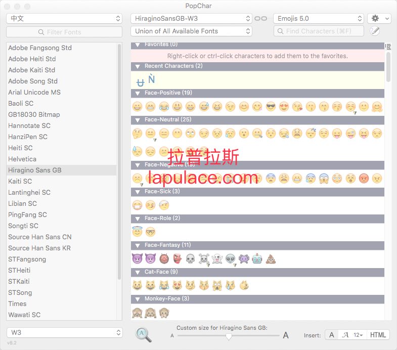This screenshot has height=350, width=397.
Task: Open the 12 insert size dropdown
Action: pos(358,335)
